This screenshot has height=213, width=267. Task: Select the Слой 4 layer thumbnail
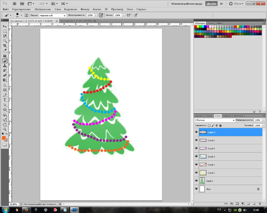[x=203, y=157]
